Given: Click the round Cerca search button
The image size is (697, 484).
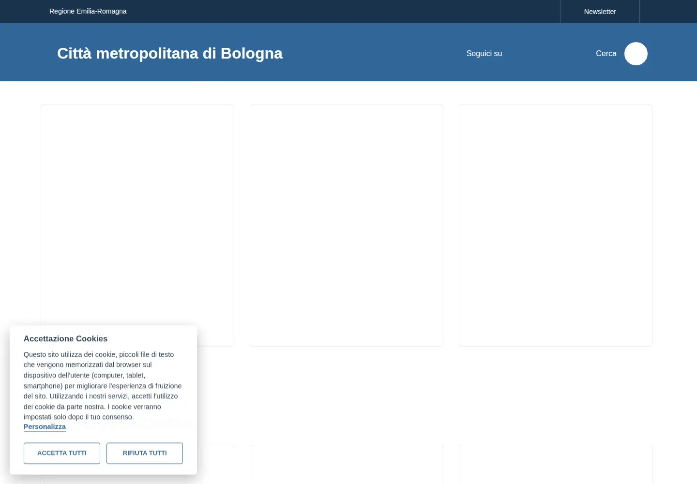Looking at the screenshot, I should point(636,54).
